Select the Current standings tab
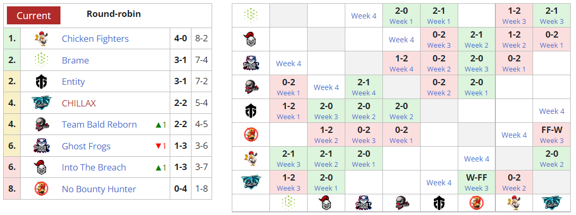The height and width of the screenshot is (215, 576). [x=34, y=15]
